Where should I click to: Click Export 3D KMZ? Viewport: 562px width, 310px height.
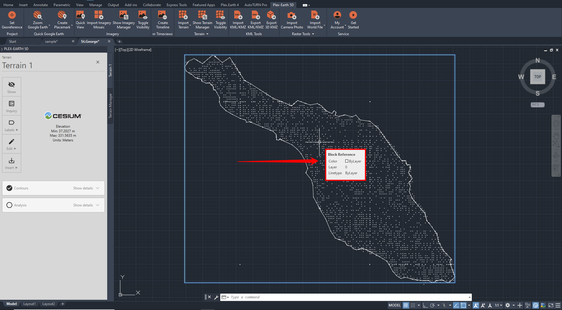271,20
